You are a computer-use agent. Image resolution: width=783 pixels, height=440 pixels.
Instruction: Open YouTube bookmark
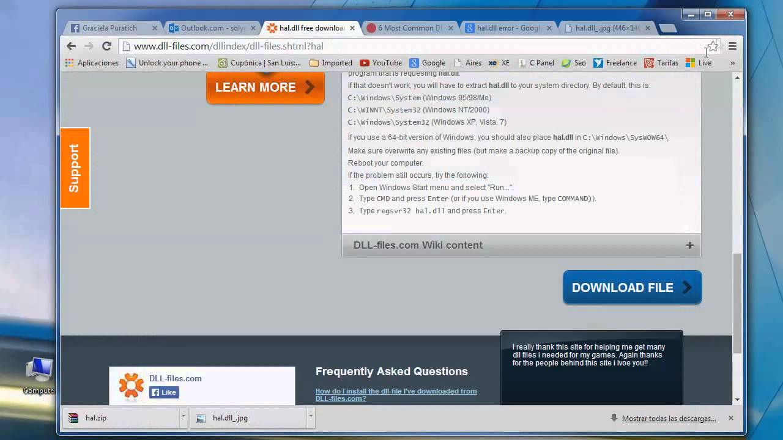380,63
